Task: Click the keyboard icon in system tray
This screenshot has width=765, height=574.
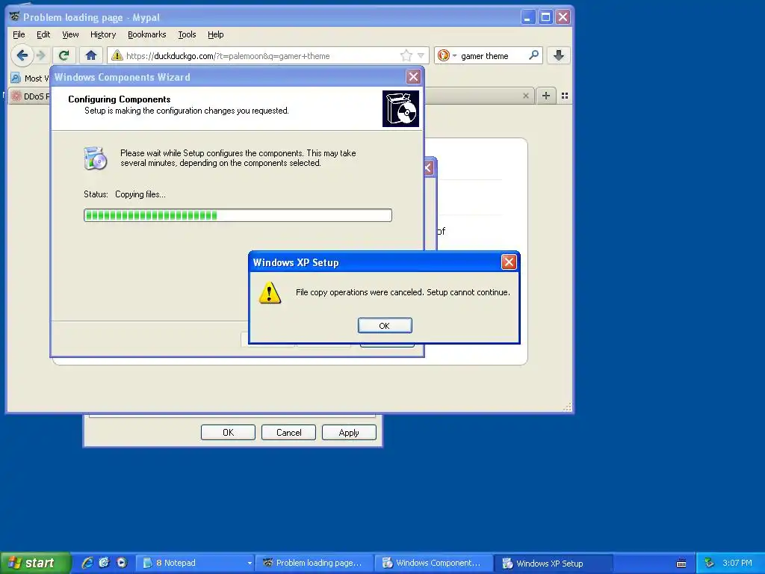Action: click(x=681, y=564)
